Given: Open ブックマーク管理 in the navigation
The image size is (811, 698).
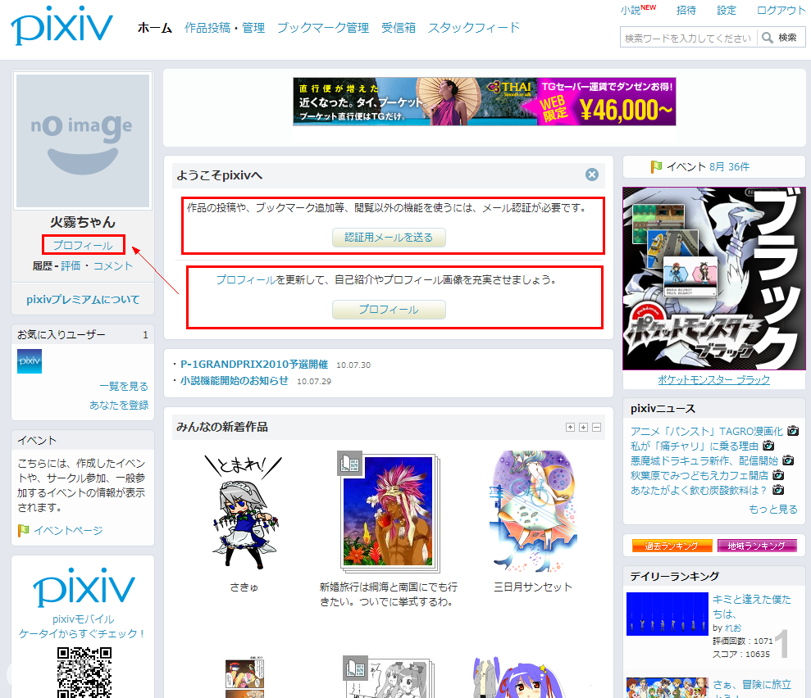Looking at the screenshot, I should point(323,28).
